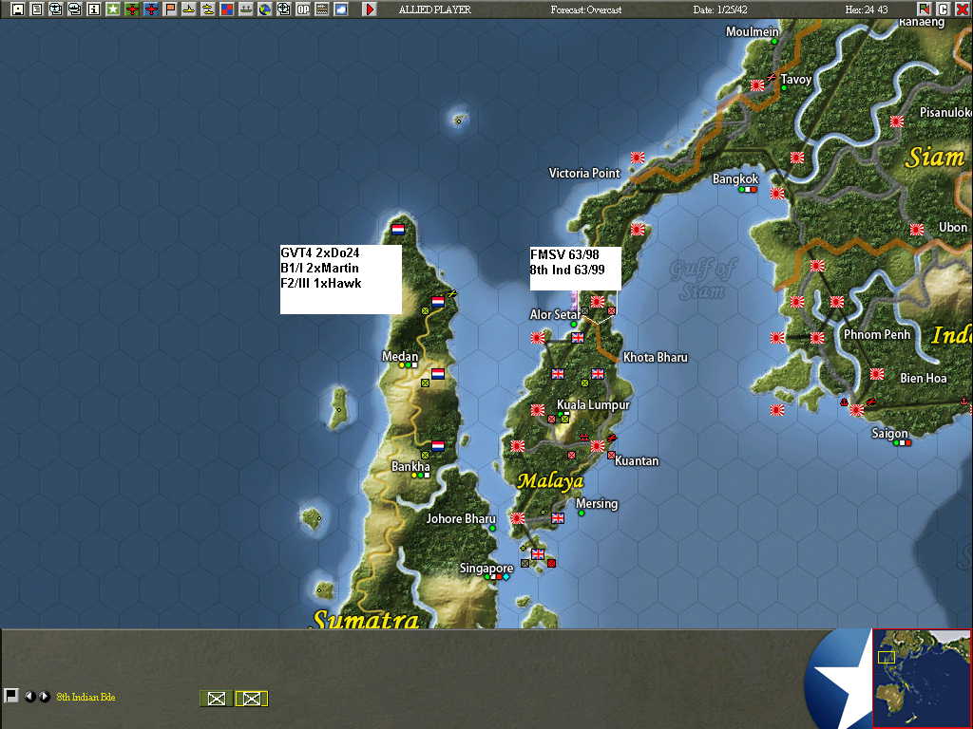Click the Moulmein base label

coord(753,31)
